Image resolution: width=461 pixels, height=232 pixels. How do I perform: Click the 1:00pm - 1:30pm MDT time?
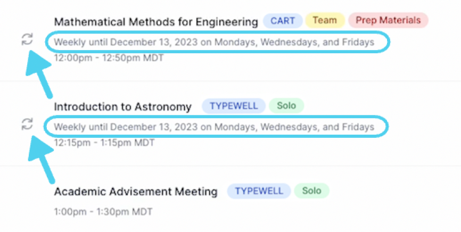point(103,211)
